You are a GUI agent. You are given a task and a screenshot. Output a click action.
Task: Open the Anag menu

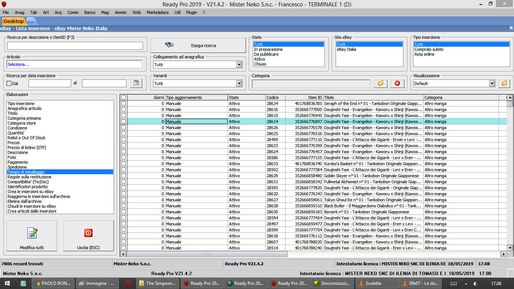click(20, 12)
